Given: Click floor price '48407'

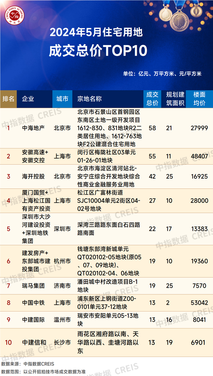Looking at the screenshot, I should pos(199,156).
